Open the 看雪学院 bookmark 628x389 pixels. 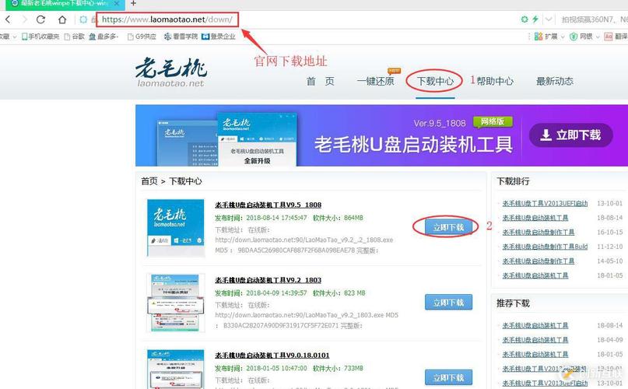[x=181, y=37]
